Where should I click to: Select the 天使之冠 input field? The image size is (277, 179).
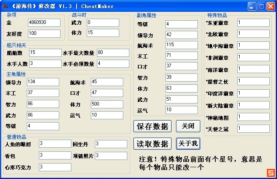point(253,129)
